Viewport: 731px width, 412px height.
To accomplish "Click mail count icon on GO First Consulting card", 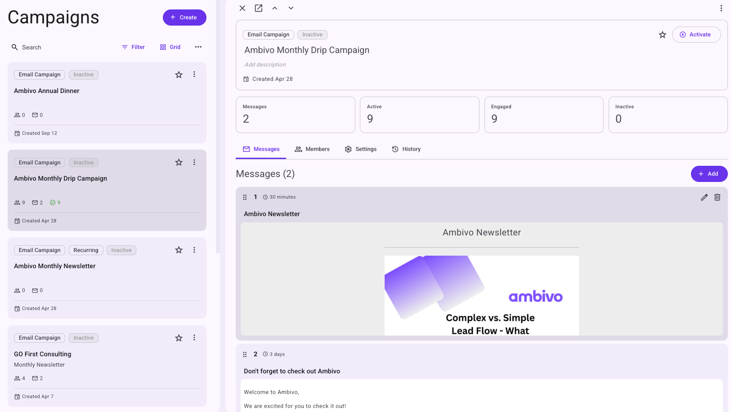I will (35, 378).
